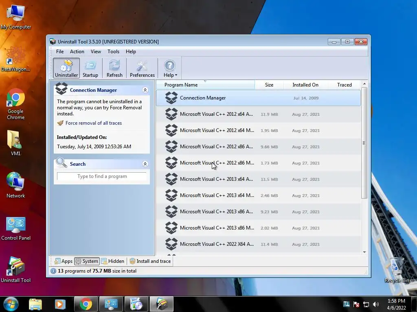The height and width of the screenshot is (312, 417).
Task: Click the Type to find a program field
Action: click(x=102, y=176)
